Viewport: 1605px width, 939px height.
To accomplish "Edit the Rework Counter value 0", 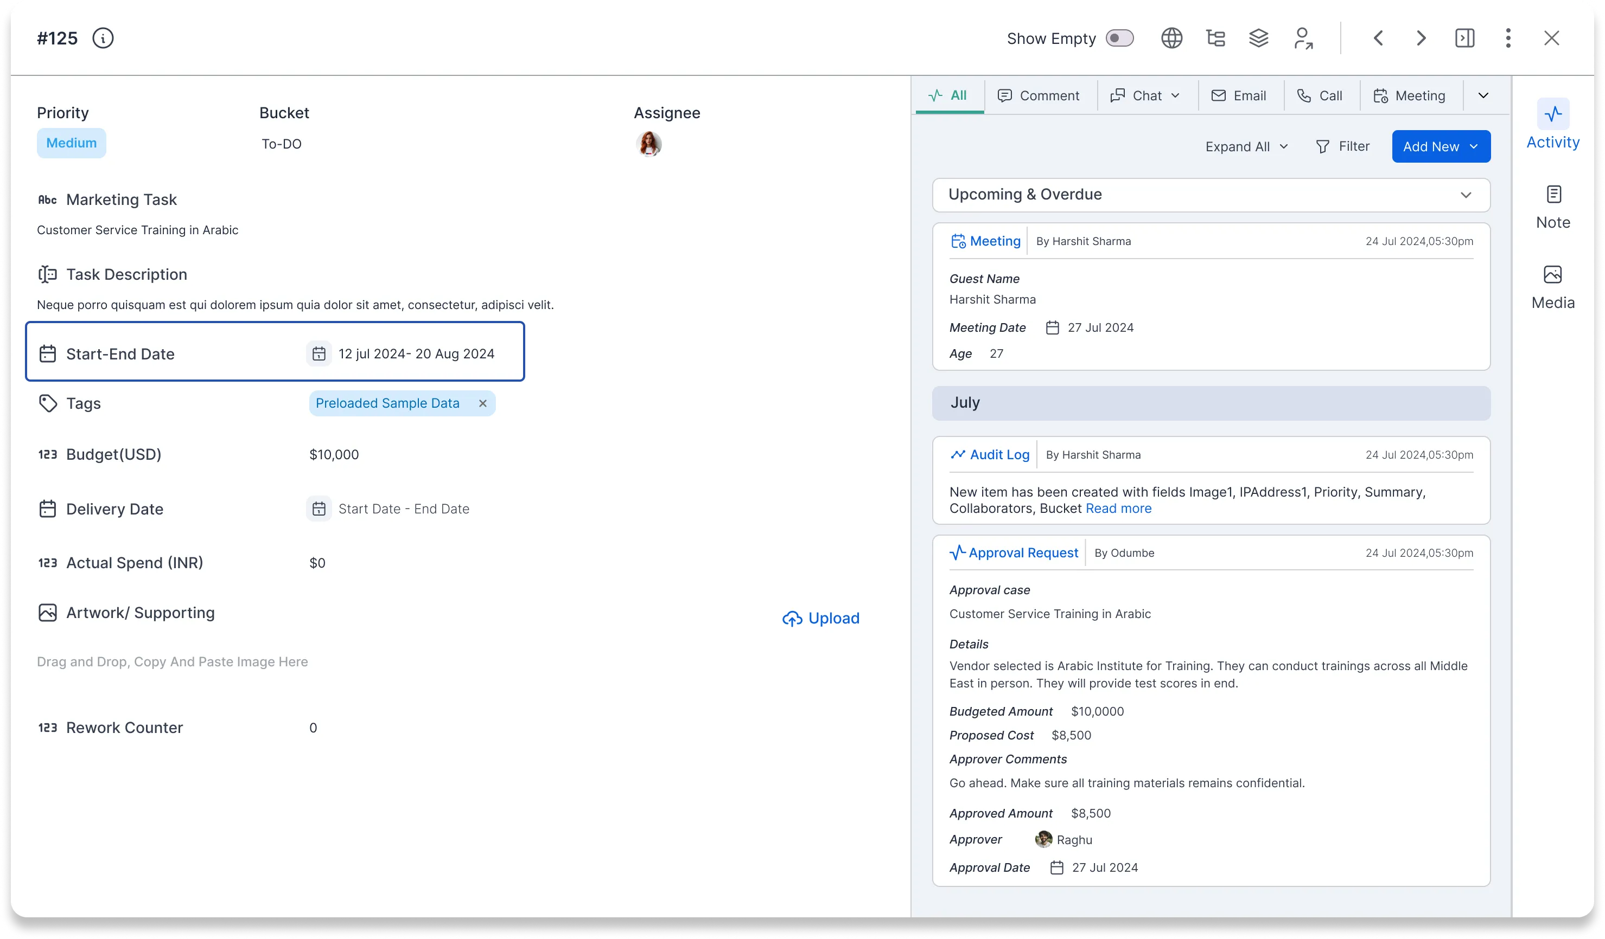I will [x=313, y=728].
